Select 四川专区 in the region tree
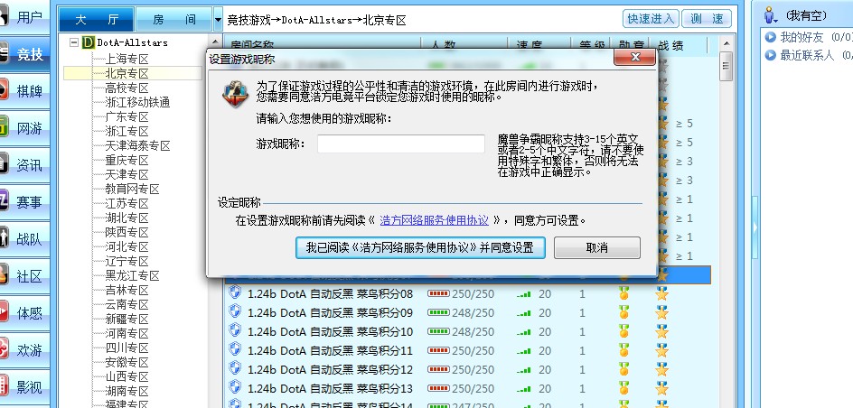Screen dimensions: 853x408 [127, 348]
